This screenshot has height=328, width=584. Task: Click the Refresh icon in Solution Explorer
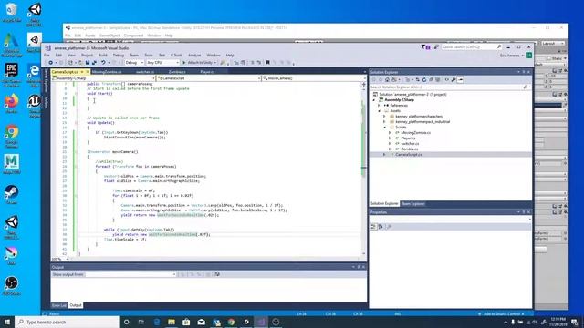(424, 79)
